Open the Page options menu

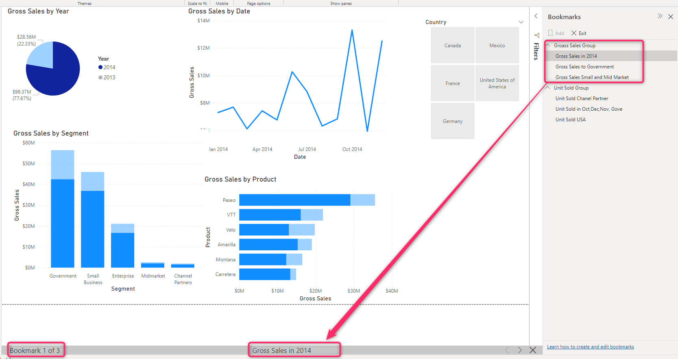point(258,3)
